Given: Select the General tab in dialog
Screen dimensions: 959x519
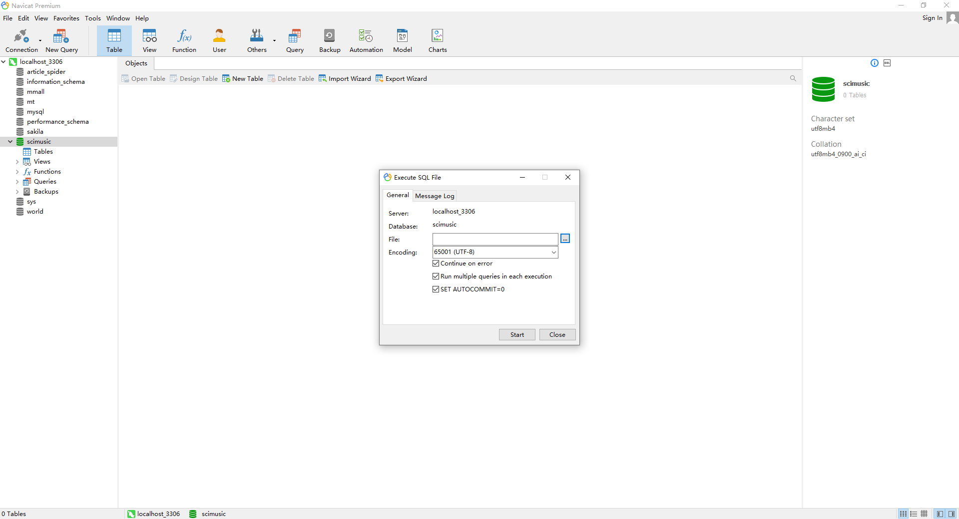Looking at the screenshot, I should (x=398, y=195).
